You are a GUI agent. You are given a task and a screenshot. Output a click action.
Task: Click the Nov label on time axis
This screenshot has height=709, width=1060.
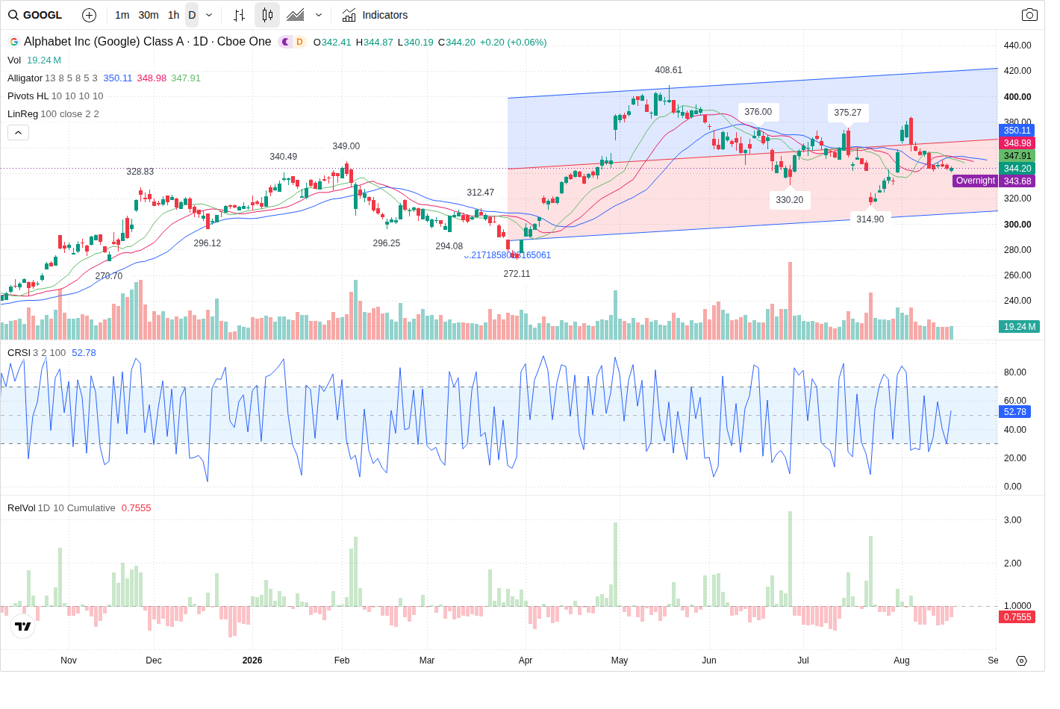tap(69, 660)
